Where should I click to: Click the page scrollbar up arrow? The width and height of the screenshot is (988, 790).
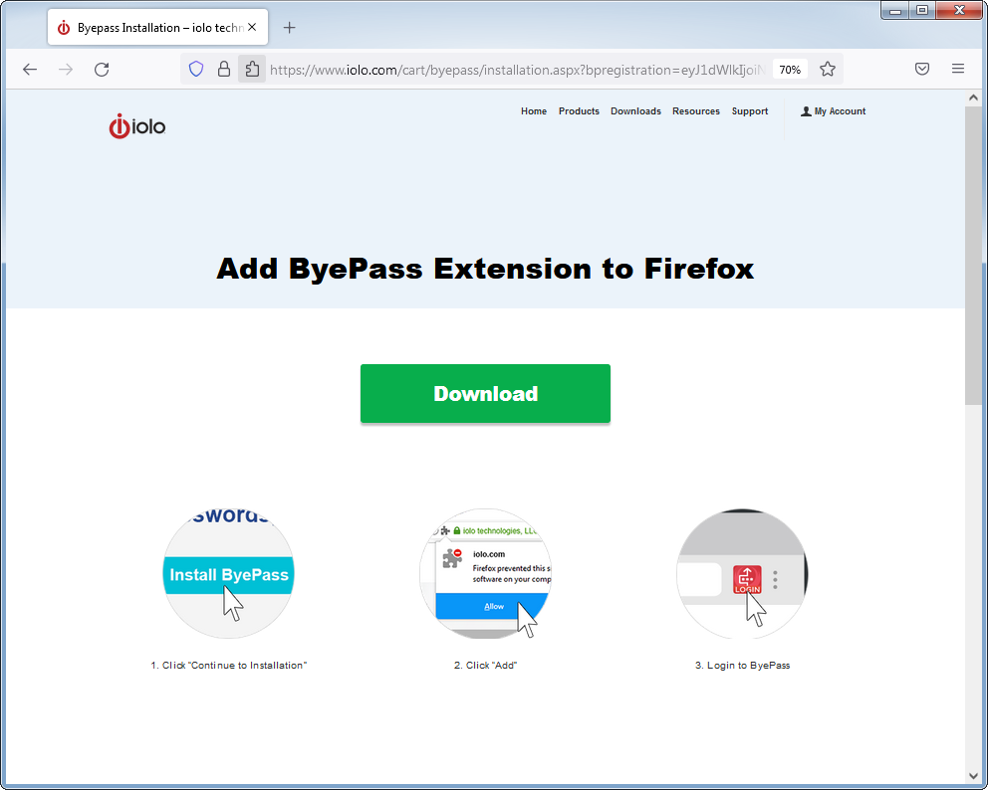(x=973, y=98)
